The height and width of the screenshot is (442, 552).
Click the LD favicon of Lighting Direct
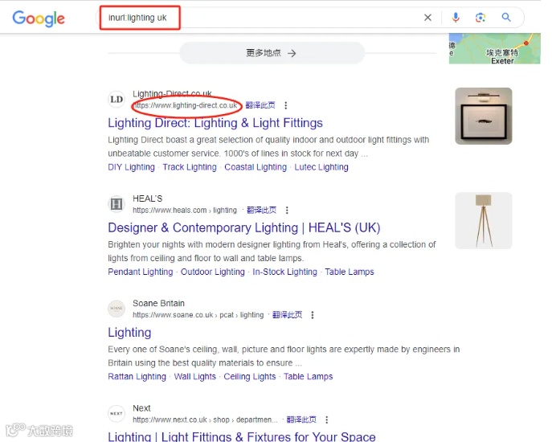click(x=117, y=100)
